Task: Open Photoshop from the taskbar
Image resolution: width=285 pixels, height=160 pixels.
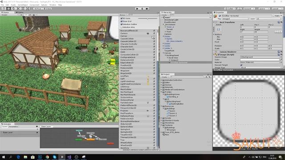Action: (x=40, y=157)
